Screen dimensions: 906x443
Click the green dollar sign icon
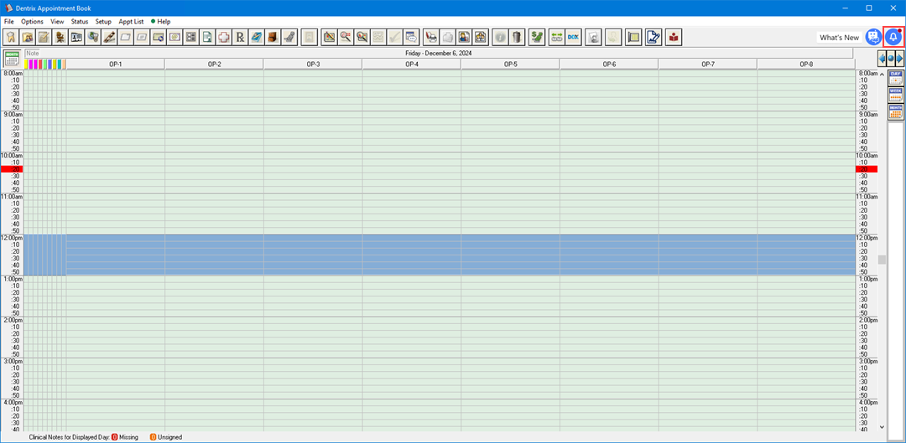[537, 37]
